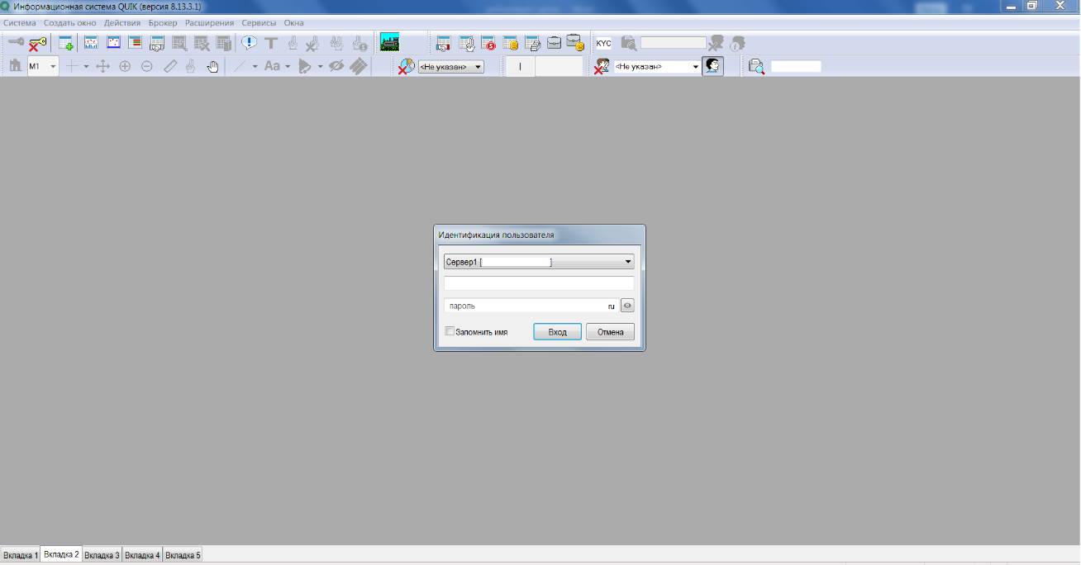Click the zoom out minus circle icon
This screenshot has height=565, width=1081.
[x=147, y=66]
